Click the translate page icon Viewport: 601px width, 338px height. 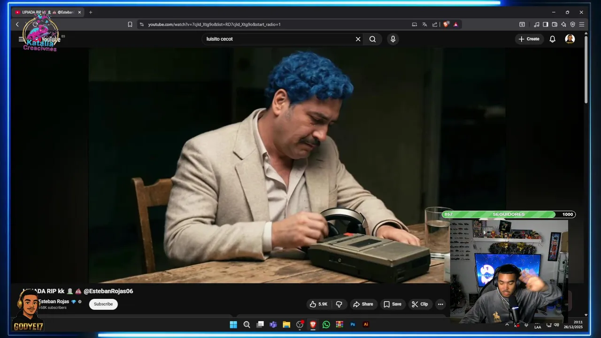[424, 24]
